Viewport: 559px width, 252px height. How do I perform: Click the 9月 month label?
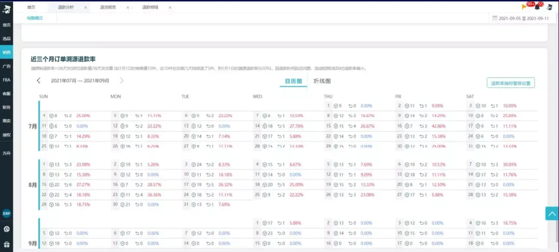pyautogui.click(x=33, y=243)
